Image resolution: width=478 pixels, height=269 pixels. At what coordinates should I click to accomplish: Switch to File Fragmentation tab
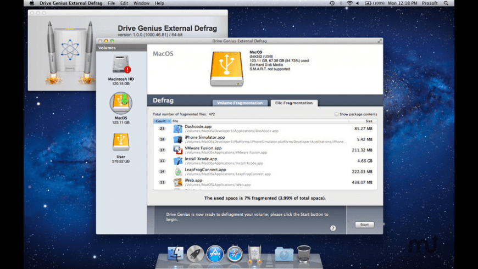[294, 103]
